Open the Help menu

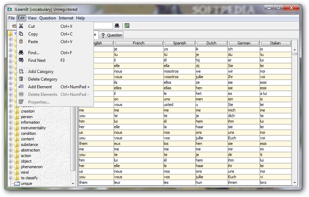point(80,18)
